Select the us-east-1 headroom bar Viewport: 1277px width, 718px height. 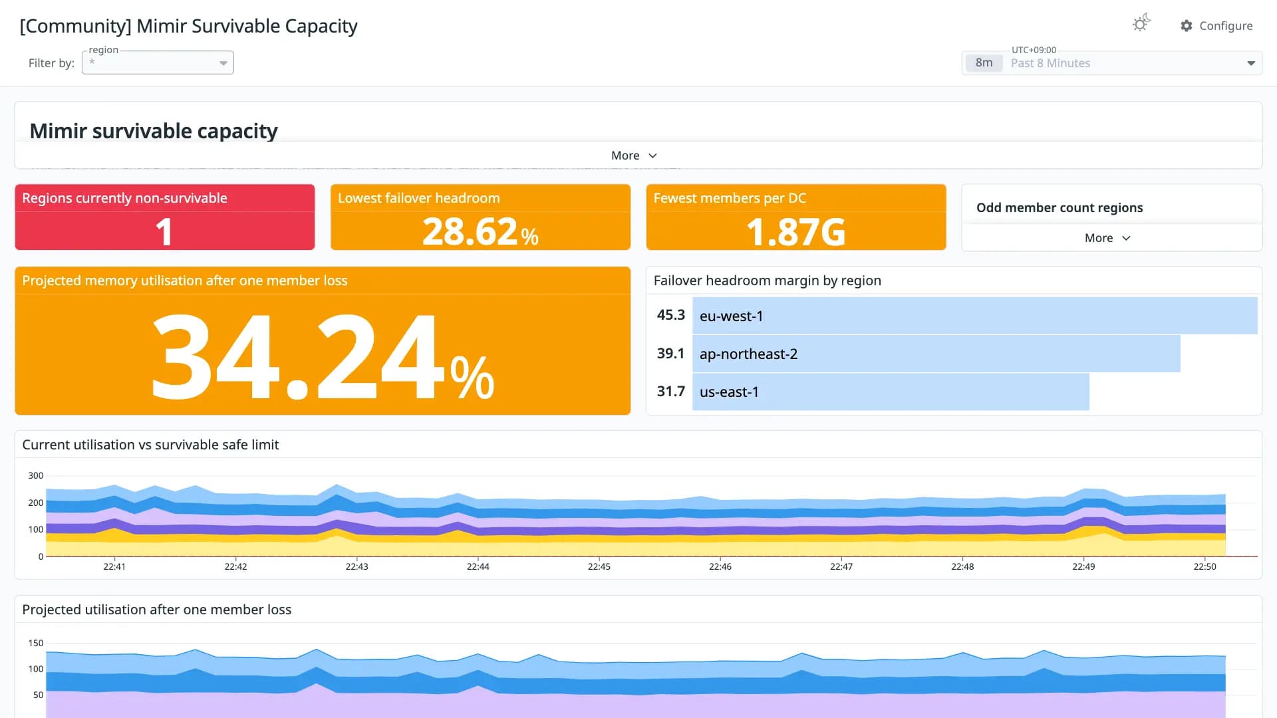click(x=891, y=392)
